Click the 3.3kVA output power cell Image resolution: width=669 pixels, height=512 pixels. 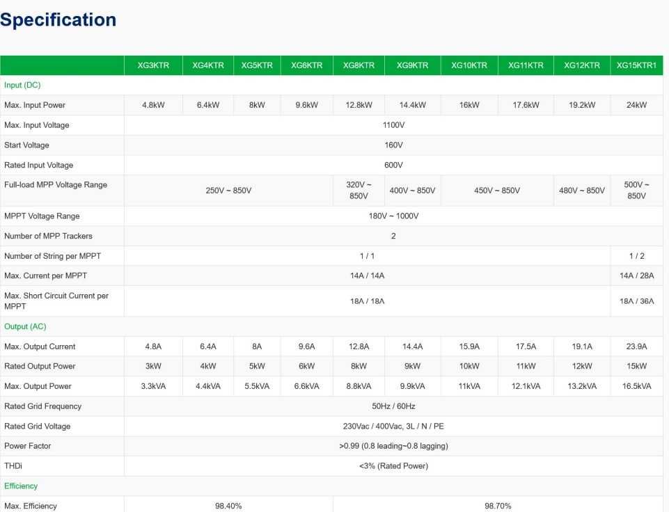(153, 386)
